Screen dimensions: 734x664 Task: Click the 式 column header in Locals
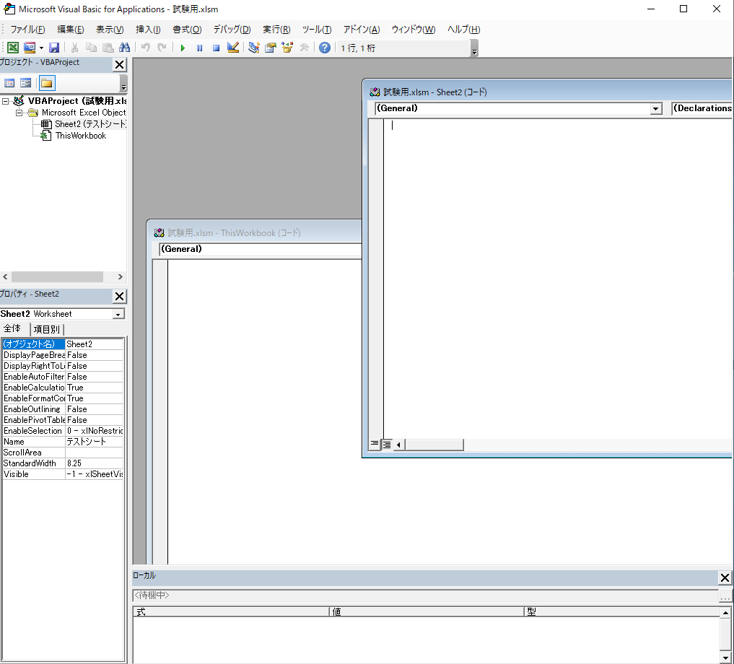click(231, 611)
